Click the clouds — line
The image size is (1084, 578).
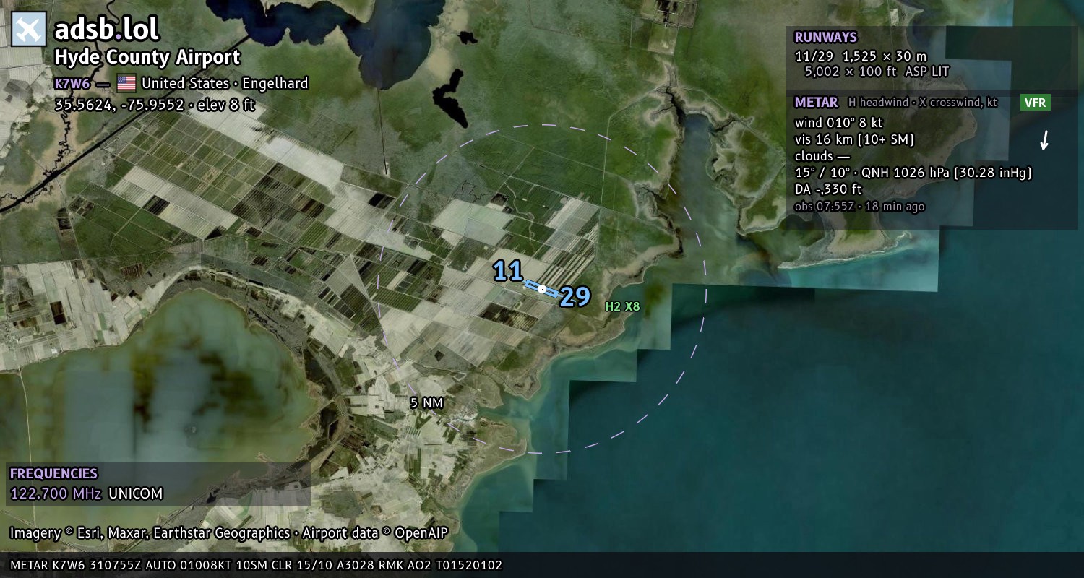[x=822, y=156]
